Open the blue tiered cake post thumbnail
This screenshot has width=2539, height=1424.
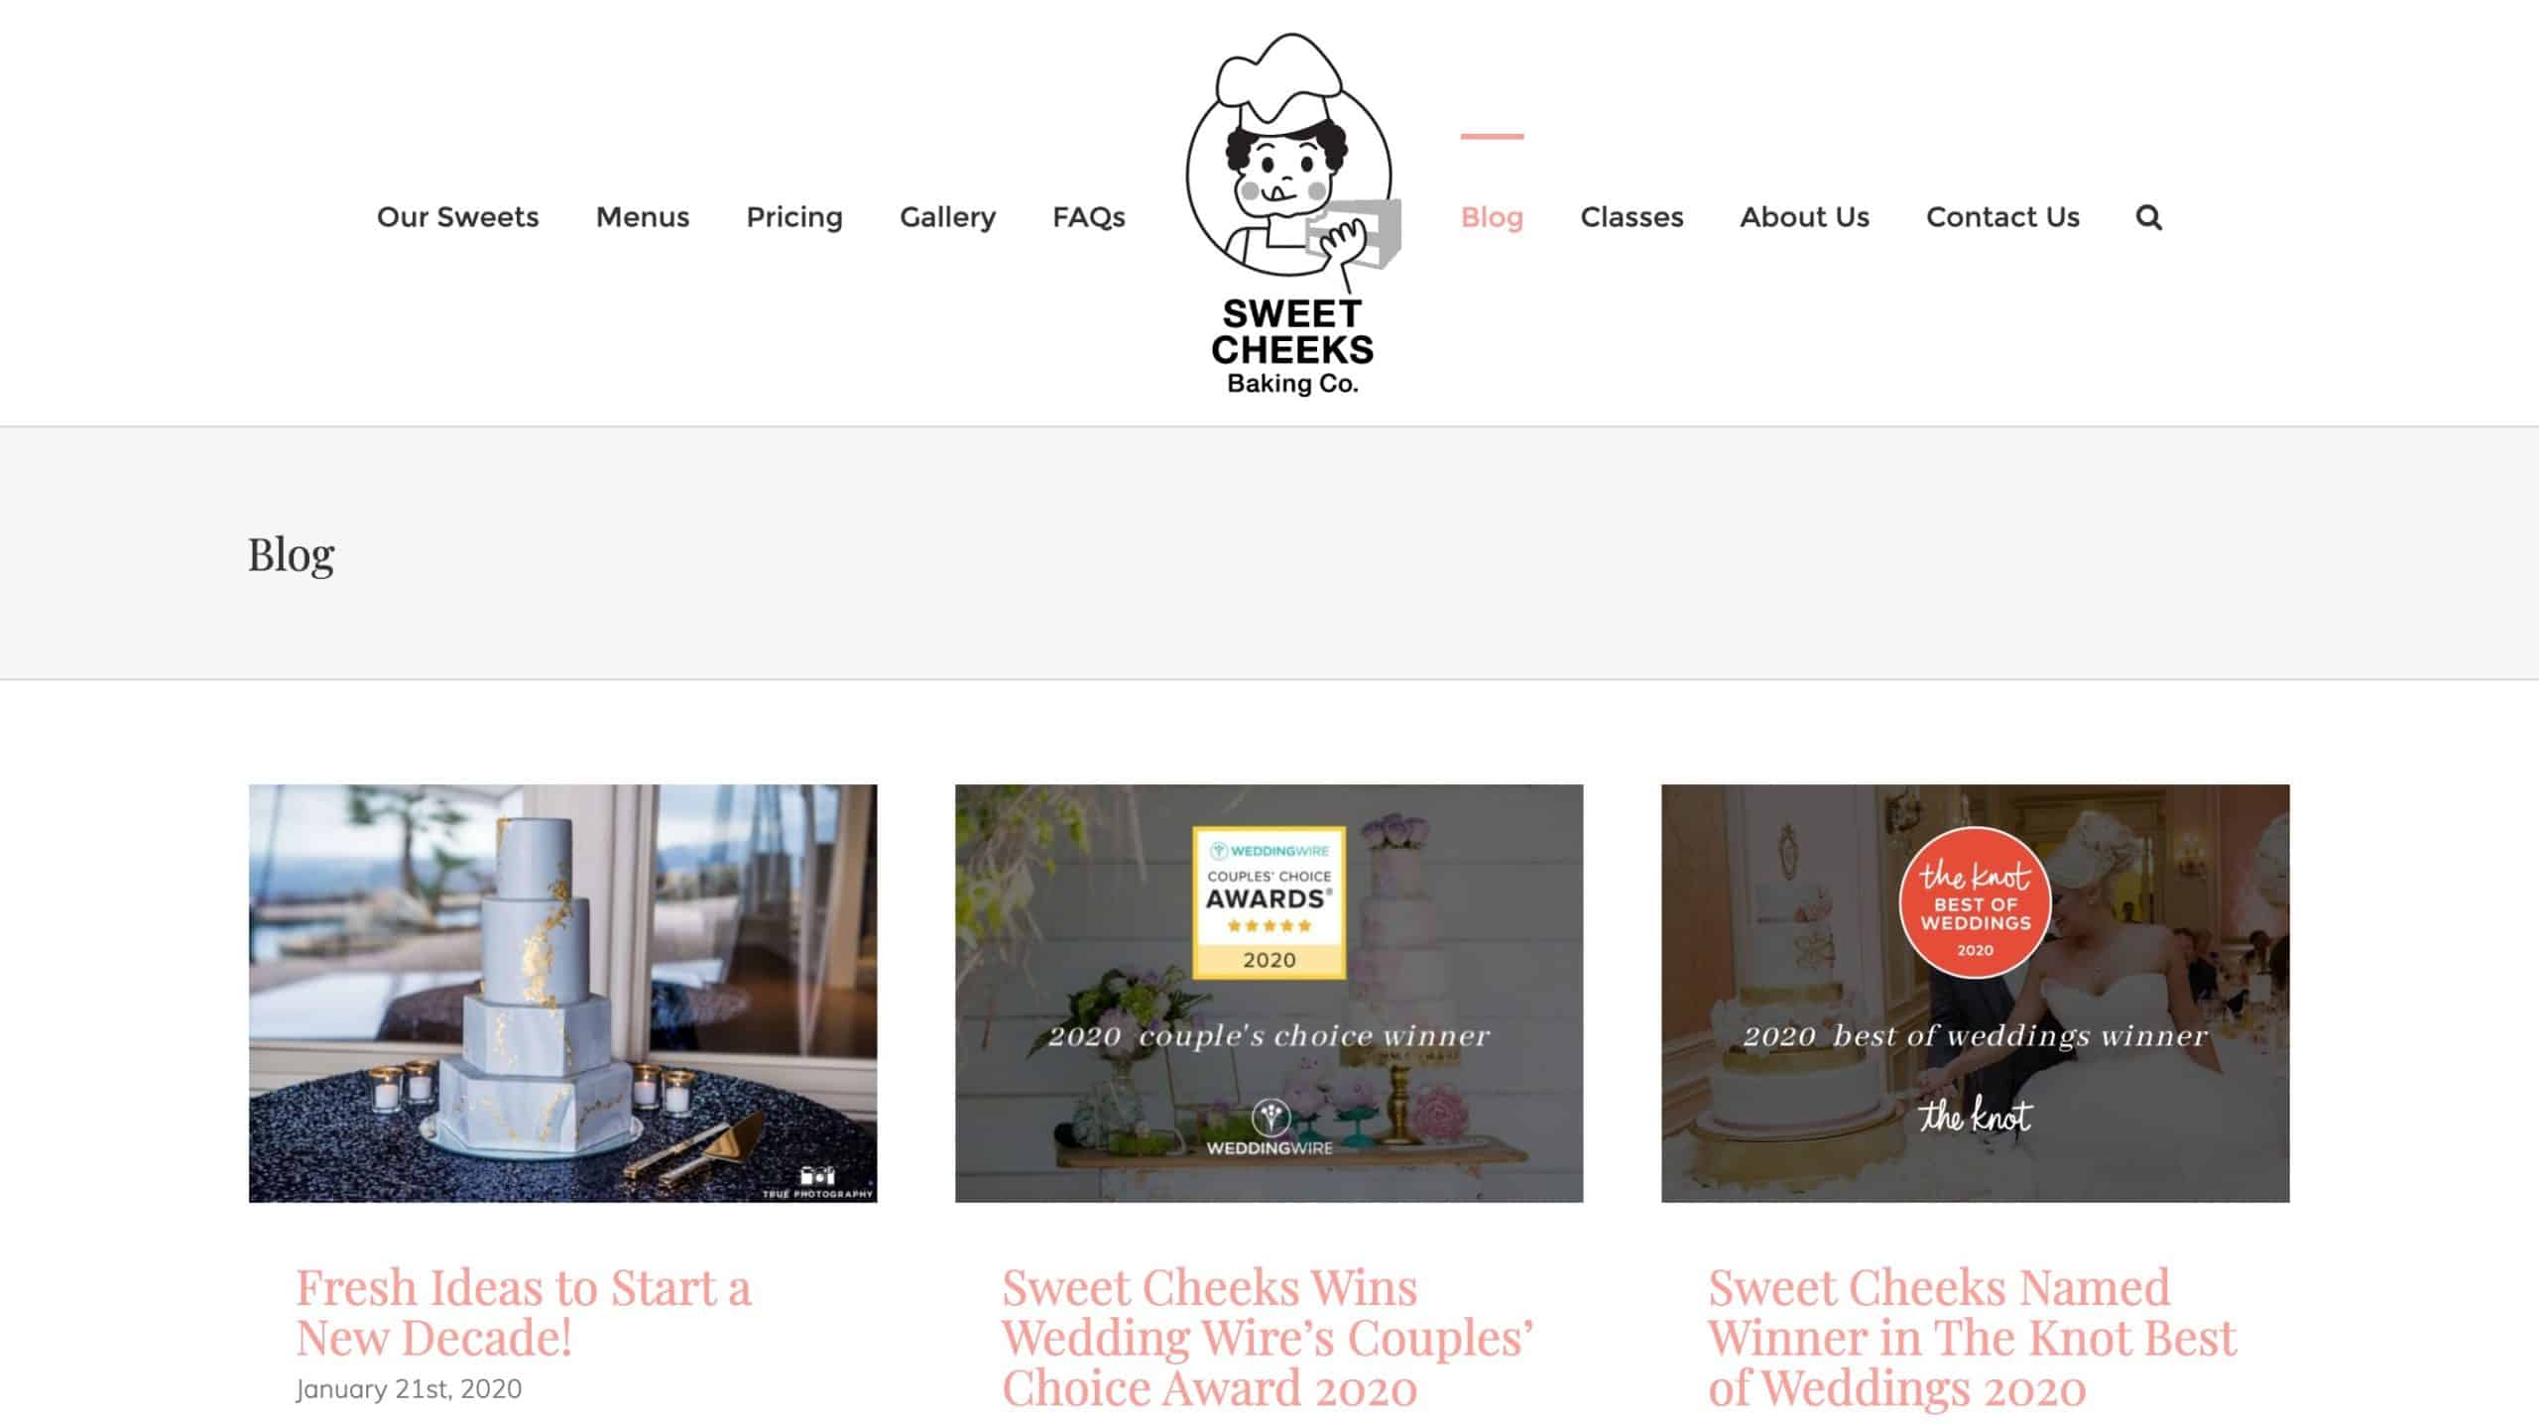(x=562, y=994)
